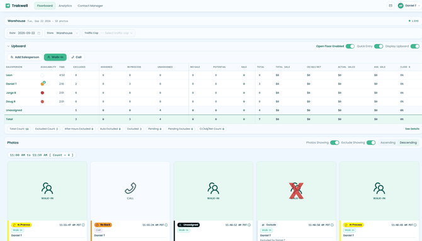Image resolution: width=422 pixels, height=241 pixels.
Task: Toggle the Quick Entry switch
Action: (379, 47)
